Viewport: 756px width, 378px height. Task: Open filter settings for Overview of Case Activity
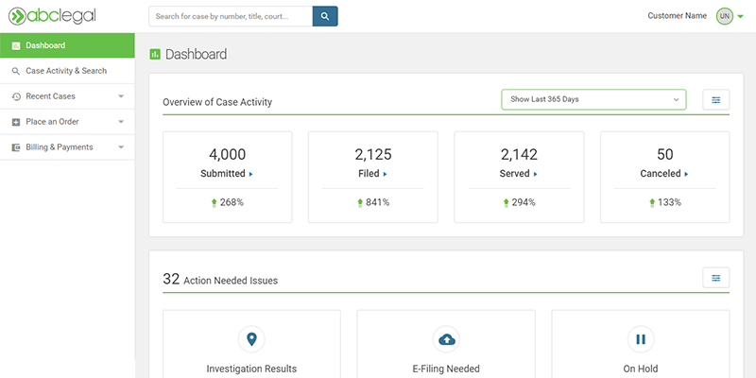[715, 99]
